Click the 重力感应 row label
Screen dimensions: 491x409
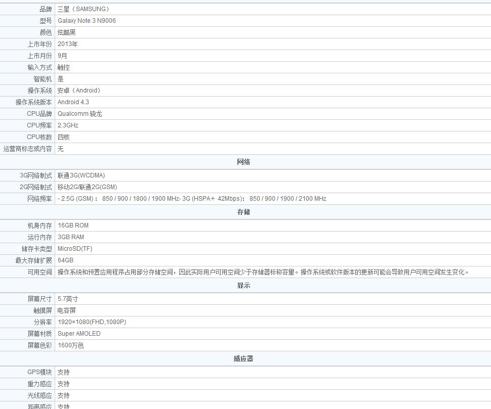click(39, 384)
